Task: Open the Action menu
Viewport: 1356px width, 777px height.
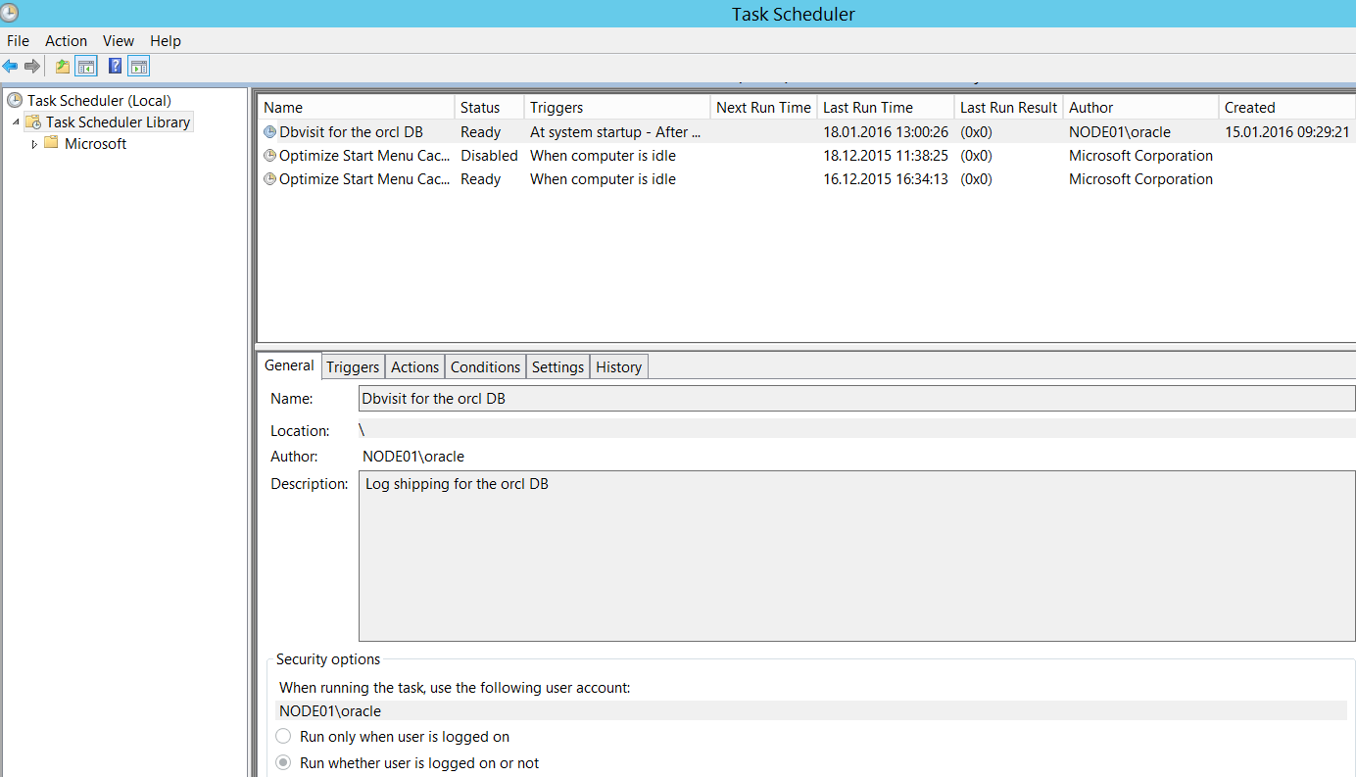Action: pos(66,40)
